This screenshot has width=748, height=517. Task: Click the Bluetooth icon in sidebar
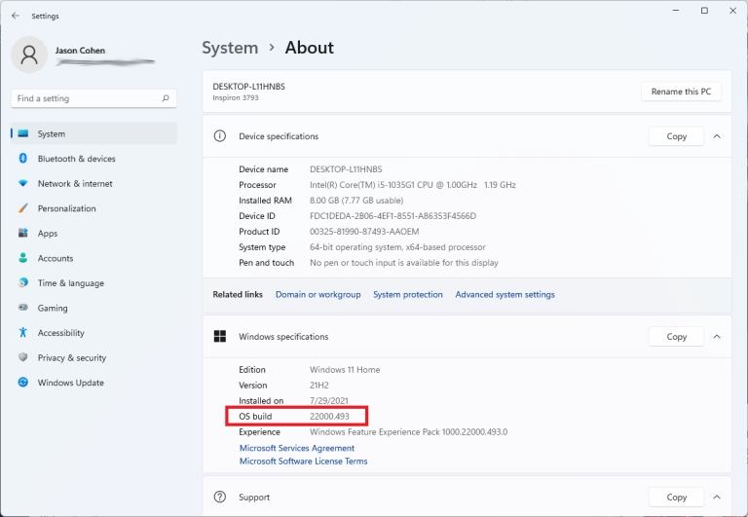tap(23, 159)
